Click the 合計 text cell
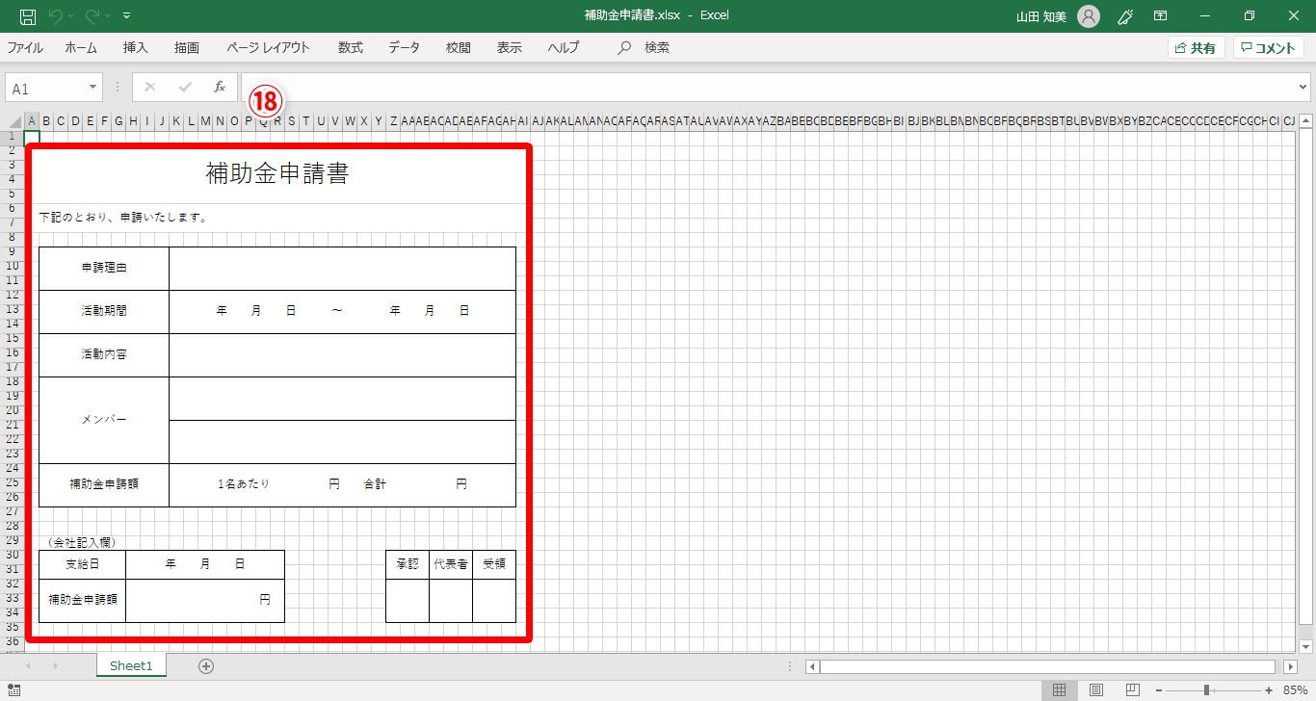Viewport: 1316px width, 701px height. (x=376, y=484)
